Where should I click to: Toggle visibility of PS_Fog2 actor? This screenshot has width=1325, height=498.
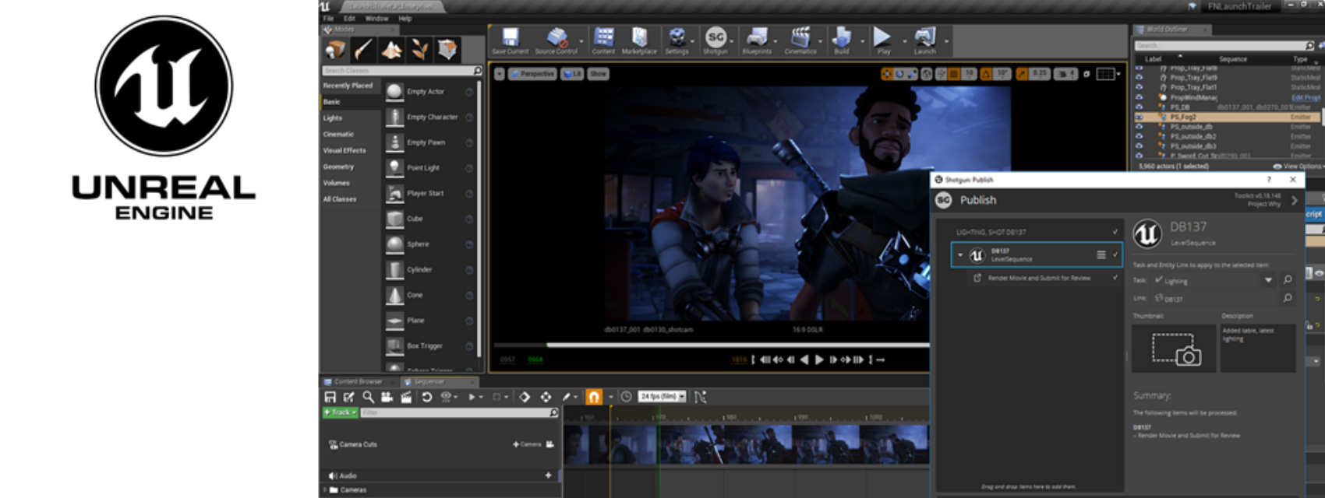1139,117
